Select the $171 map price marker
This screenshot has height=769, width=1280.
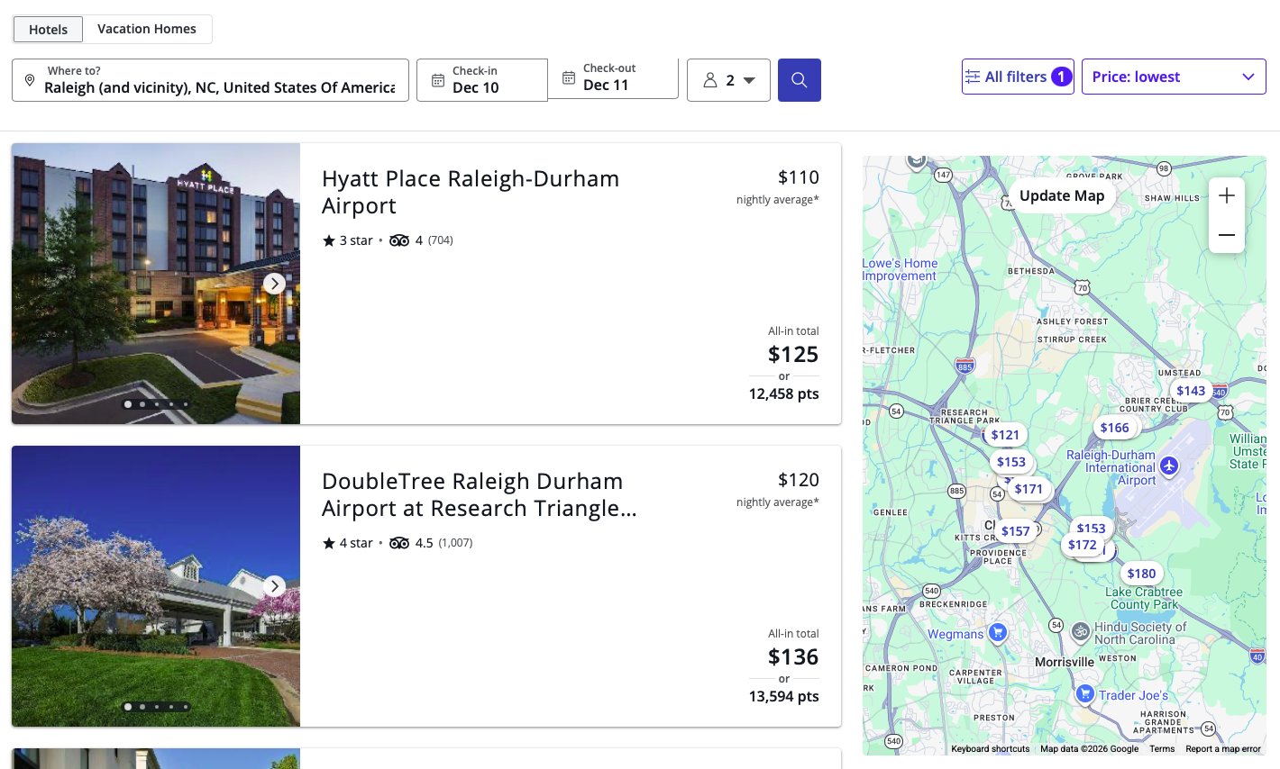pyautogui.click(x=1029, y=489)
